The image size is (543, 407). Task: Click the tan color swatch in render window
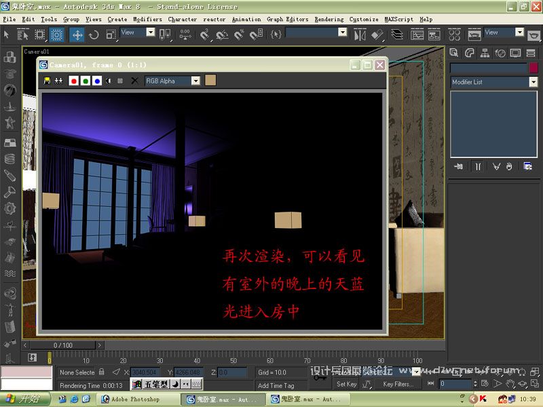click(210, 81)
